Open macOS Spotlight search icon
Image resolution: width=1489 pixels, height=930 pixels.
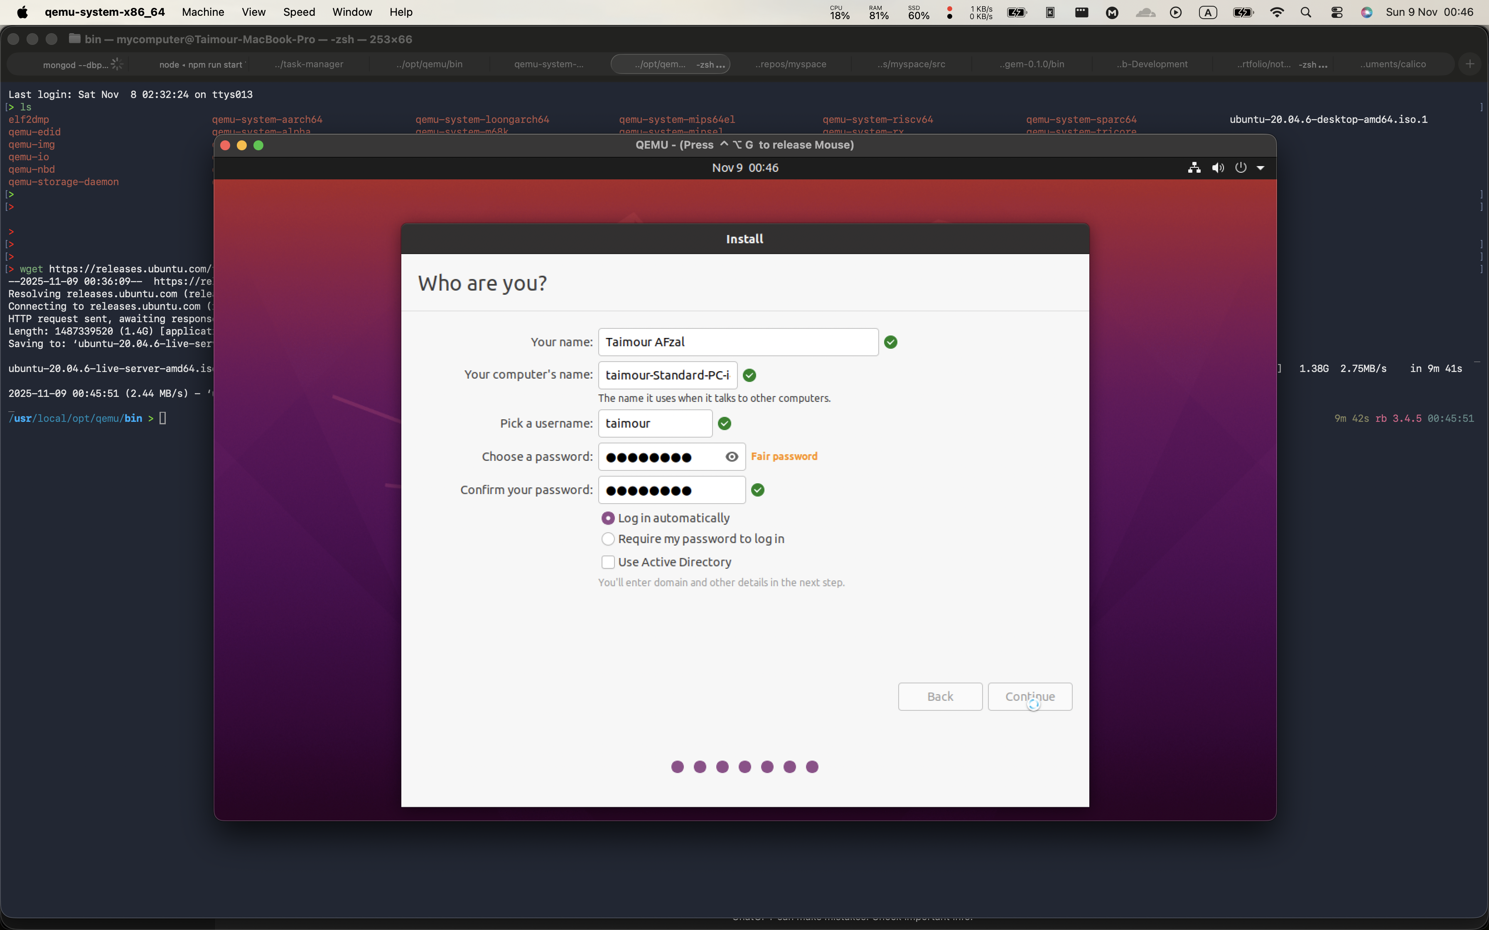point(1306,12)
